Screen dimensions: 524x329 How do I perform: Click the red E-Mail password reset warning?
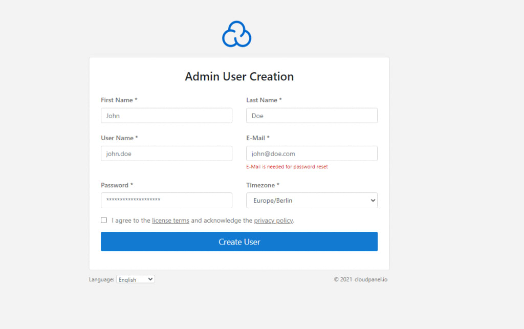tap(287, 166)
